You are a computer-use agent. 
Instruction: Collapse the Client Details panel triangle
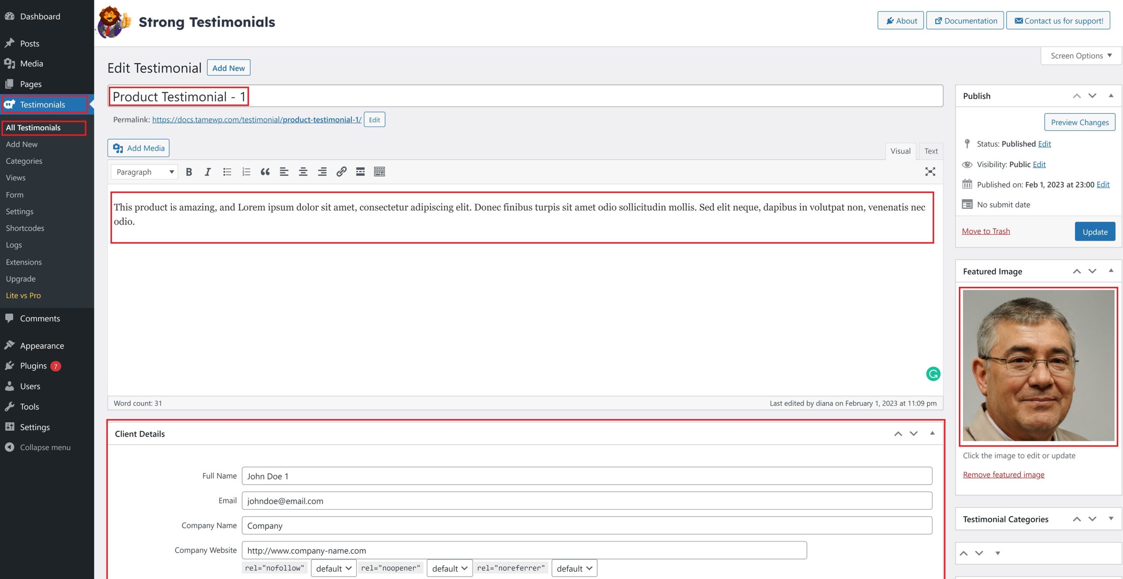click(x=932, y=433)
